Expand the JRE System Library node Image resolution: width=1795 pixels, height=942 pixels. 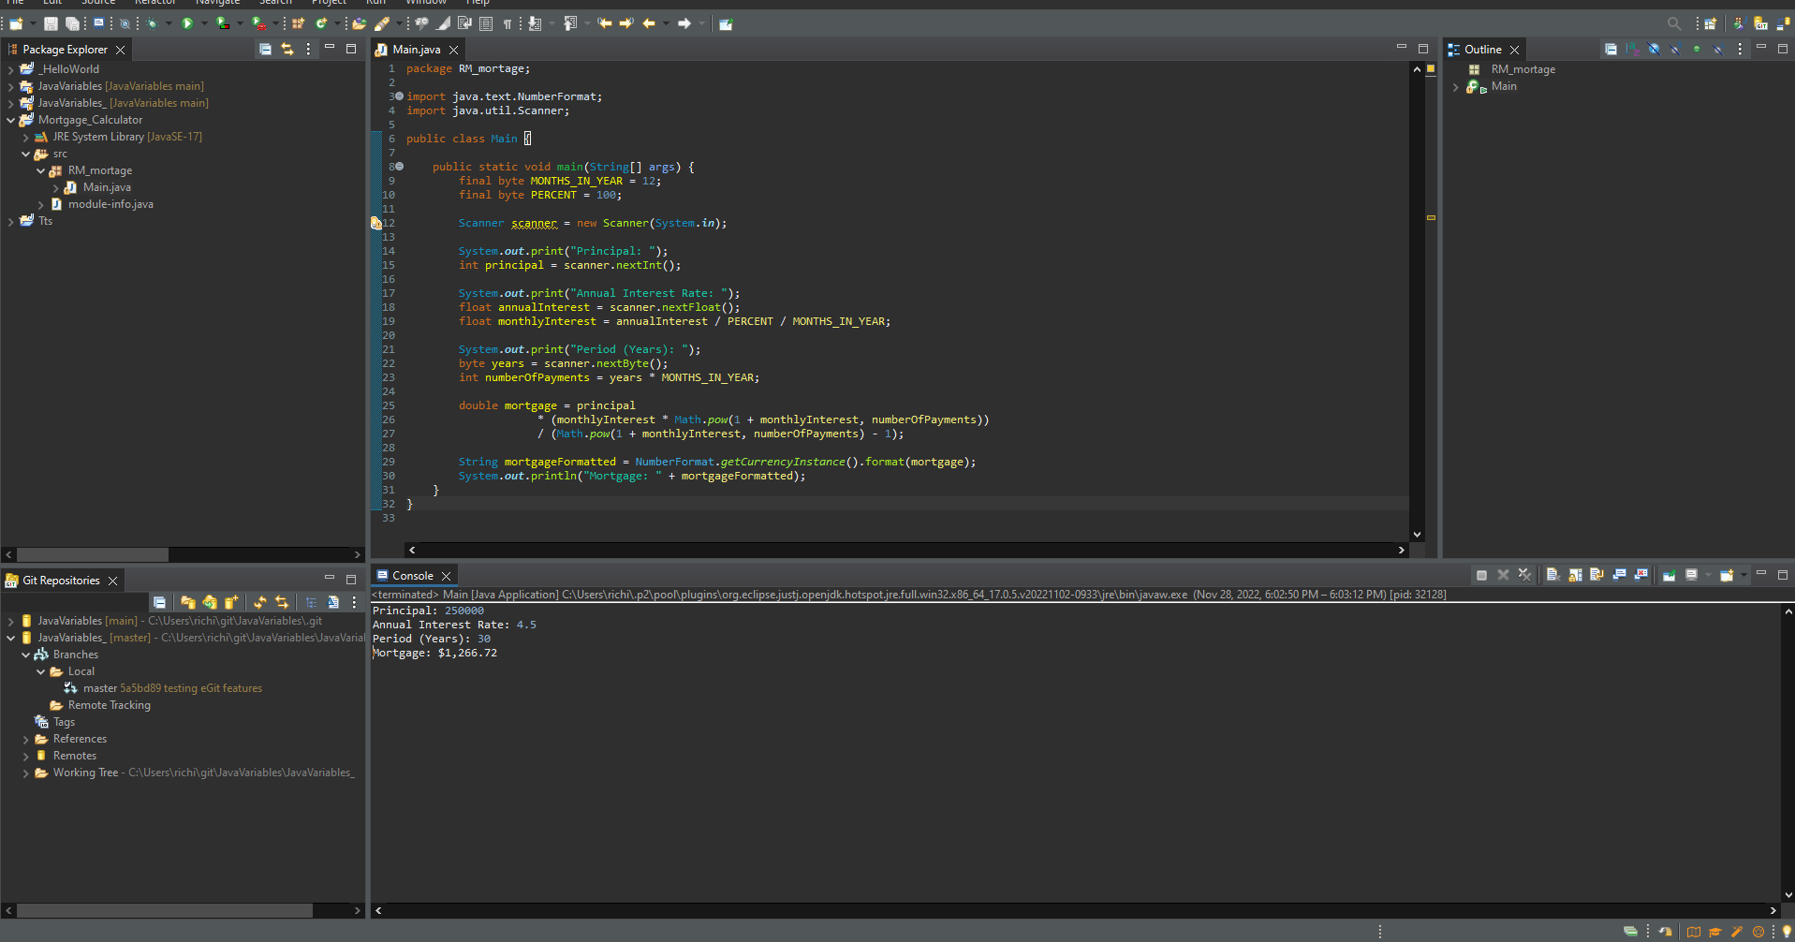click(x=26, y=137)
